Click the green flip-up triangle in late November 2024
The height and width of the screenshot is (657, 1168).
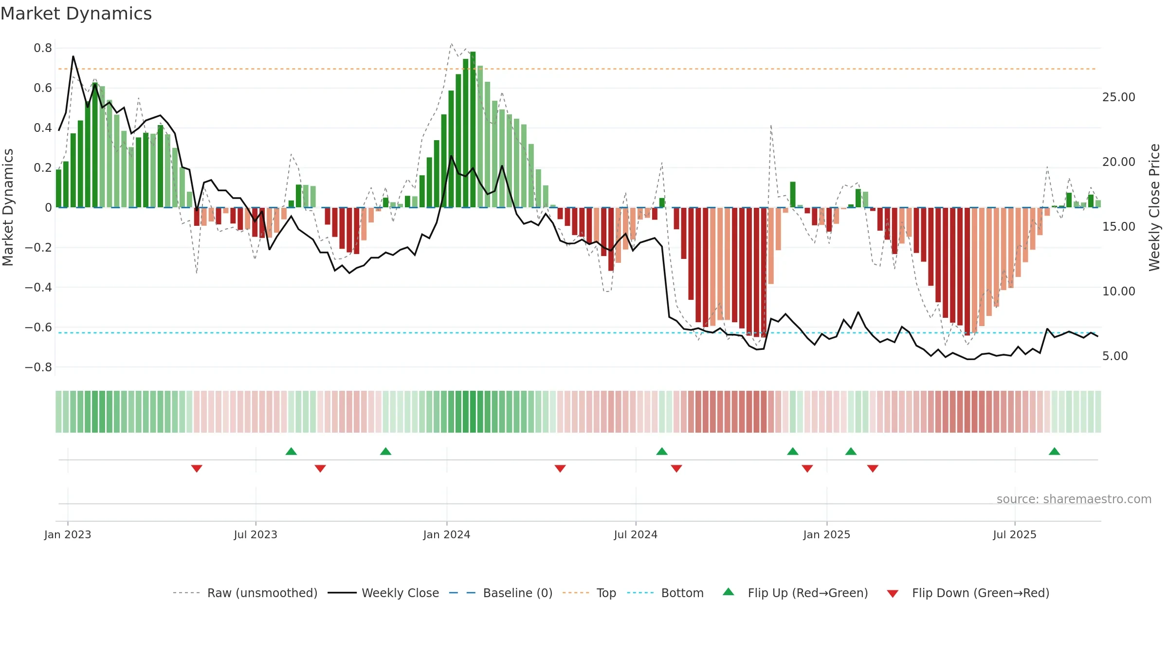793,451
